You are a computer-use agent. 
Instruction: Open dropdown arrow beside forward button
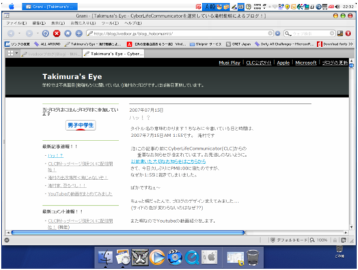pyautogui.click(x=38, y=33)
